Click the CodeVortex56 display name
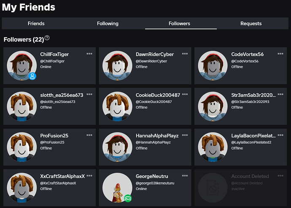 [x=248, y=54]
